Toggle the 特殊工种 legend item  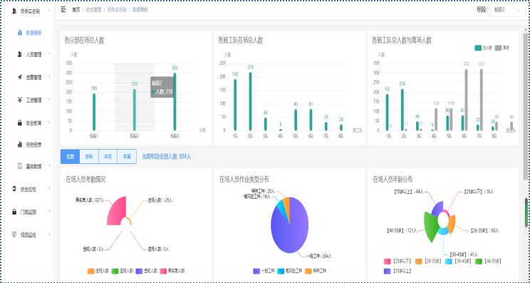pos(316,271)
